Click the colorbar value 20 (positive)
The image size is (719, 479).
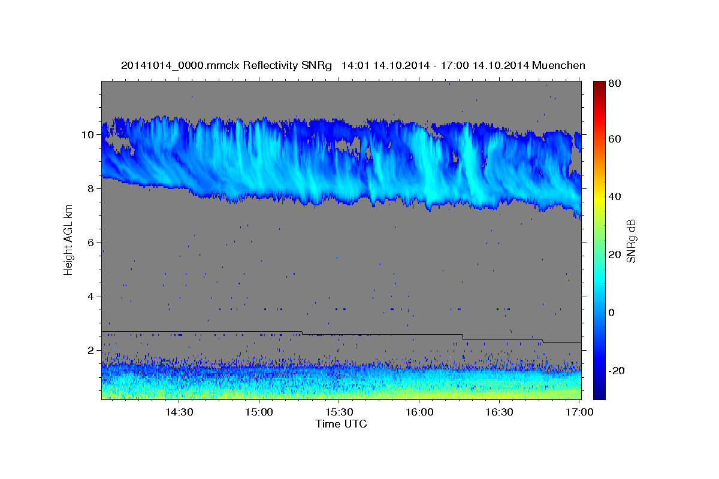click(x=614, y=254)
